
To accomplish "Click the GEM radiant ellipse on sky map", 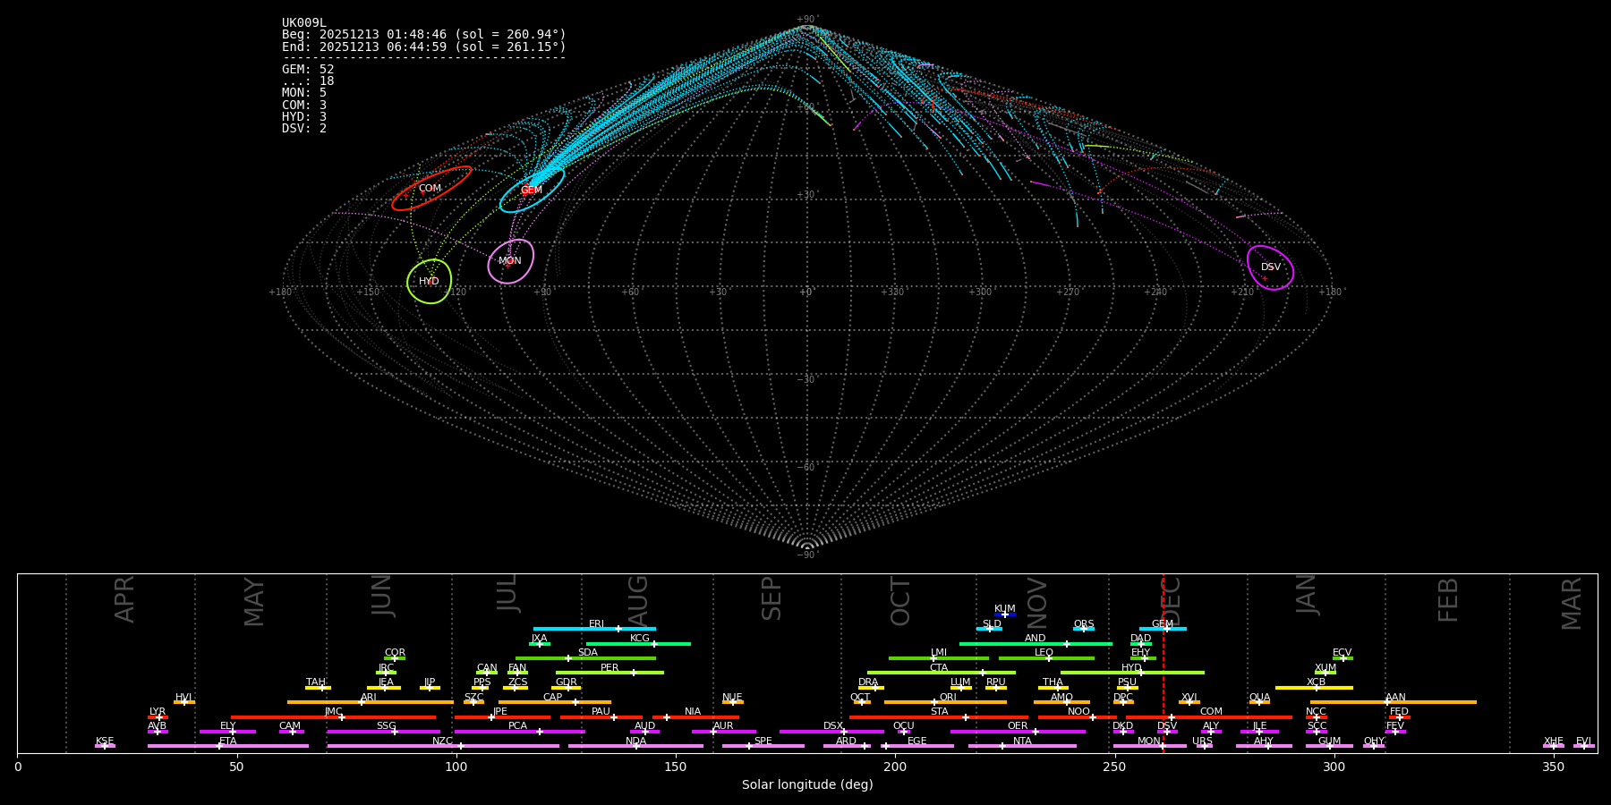I will click(532, 191).
